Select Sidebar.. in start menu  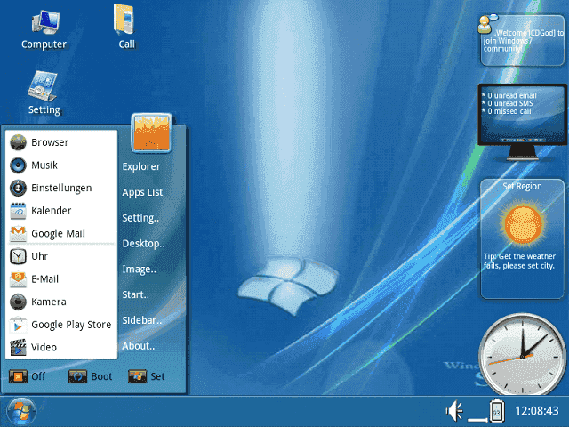(x=142, y=320)
